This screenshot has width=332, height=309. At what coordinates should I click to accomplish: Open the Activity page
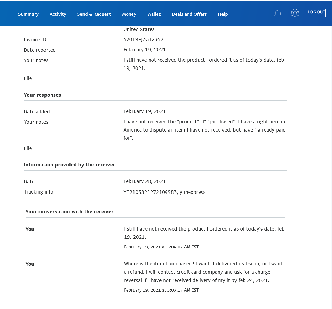click(x=58, y=14)
